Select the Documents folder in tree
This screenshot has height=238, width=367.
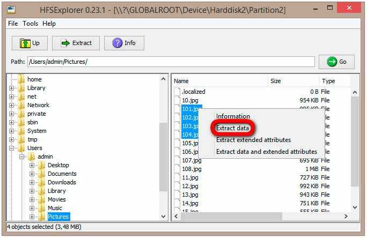[x=62, y=174]
